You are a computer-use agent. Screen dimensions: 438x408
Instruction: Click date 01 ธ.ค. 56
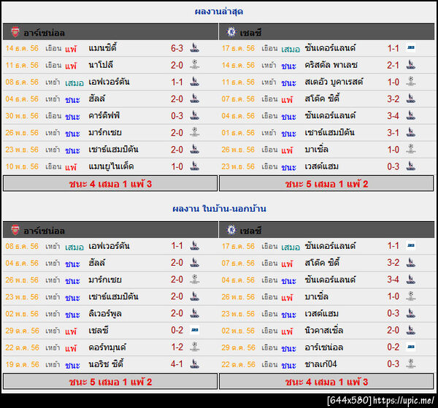point(238,133)
